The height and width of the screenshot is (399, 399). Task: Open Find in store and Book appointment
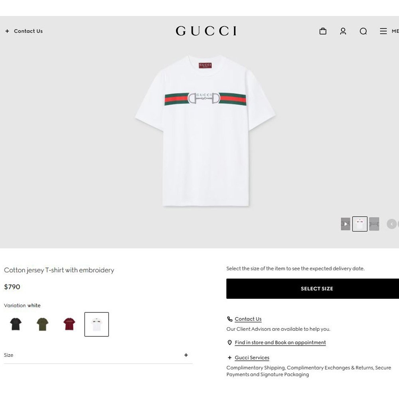(x=280, y=342)
